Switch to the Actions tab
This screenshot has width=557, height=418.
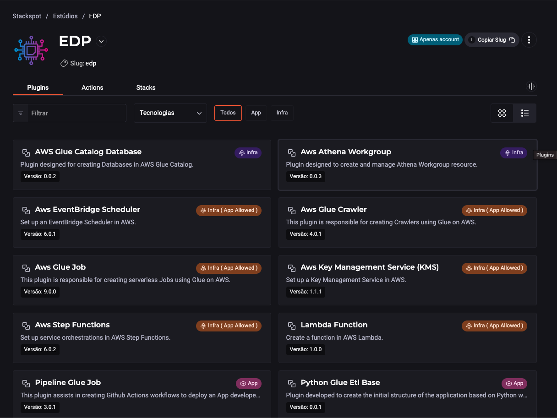(93, 87)
